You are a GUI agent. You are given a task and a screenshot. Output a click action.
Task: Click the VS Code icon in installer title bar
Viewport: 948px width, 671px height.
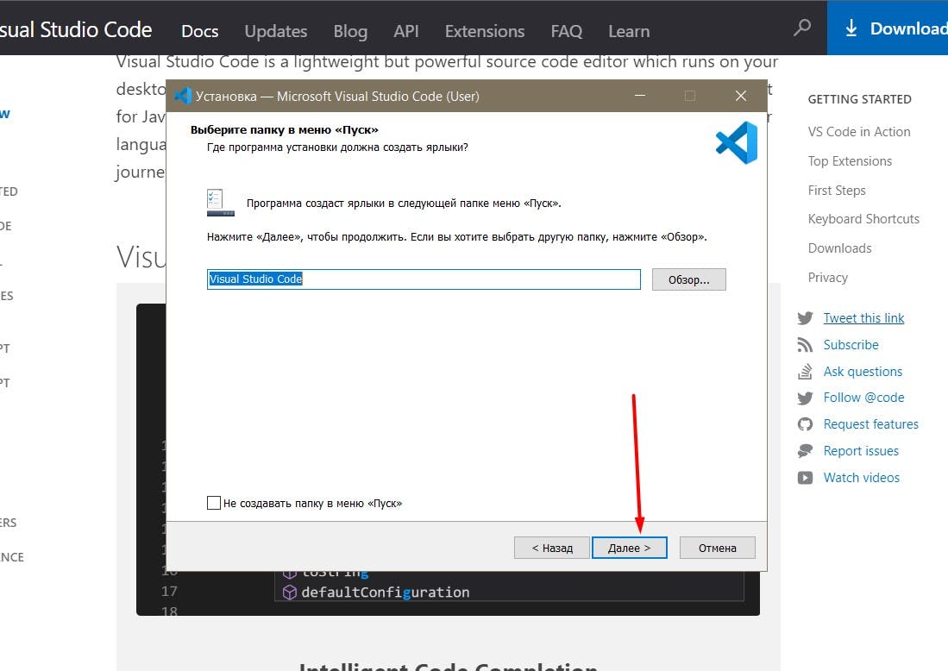[x=183, y=96]
